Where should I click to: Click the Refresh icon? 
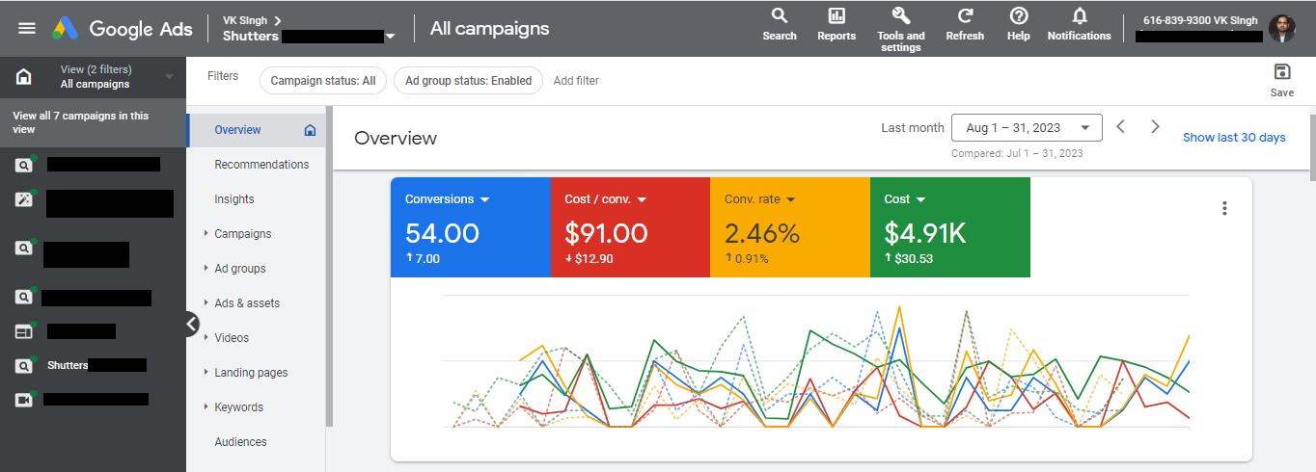[x=965, y=16]
